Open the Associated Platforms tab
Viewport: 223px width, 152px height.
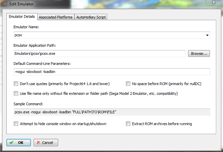tap(56, 17)
